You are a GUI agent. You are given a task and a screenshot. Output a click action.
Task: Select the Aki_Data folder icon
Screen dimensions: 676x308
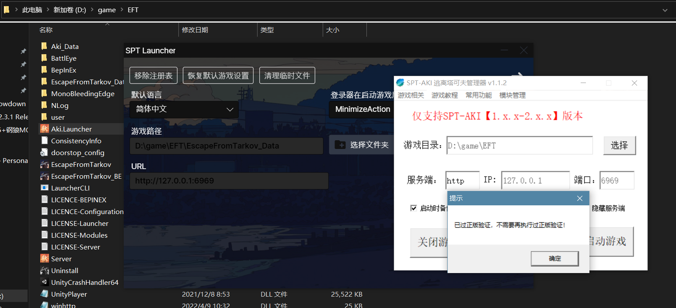[44, 46]
